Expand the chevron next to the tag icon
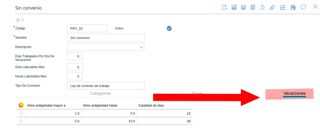 pos(23,20)
